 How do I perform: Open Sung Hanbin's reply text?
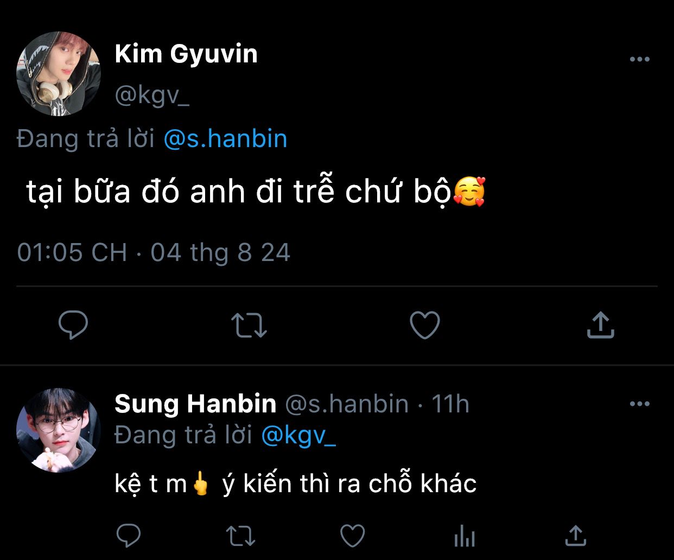[x=296, y=484]
